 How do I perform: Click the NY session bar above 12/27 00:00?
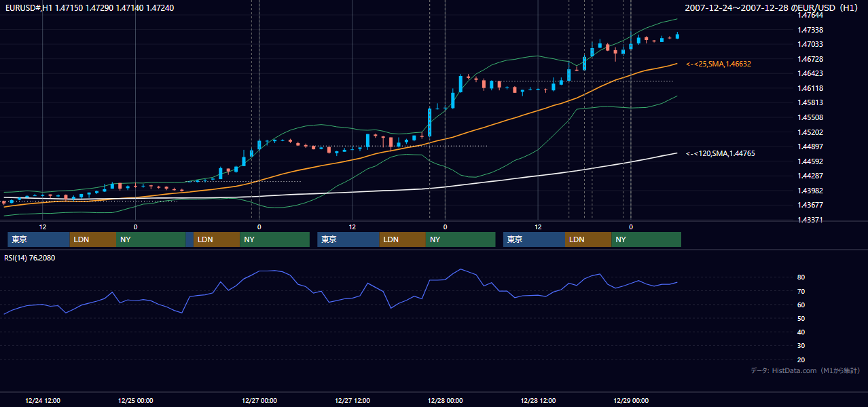pyautogui.click(x=274, y=239)
